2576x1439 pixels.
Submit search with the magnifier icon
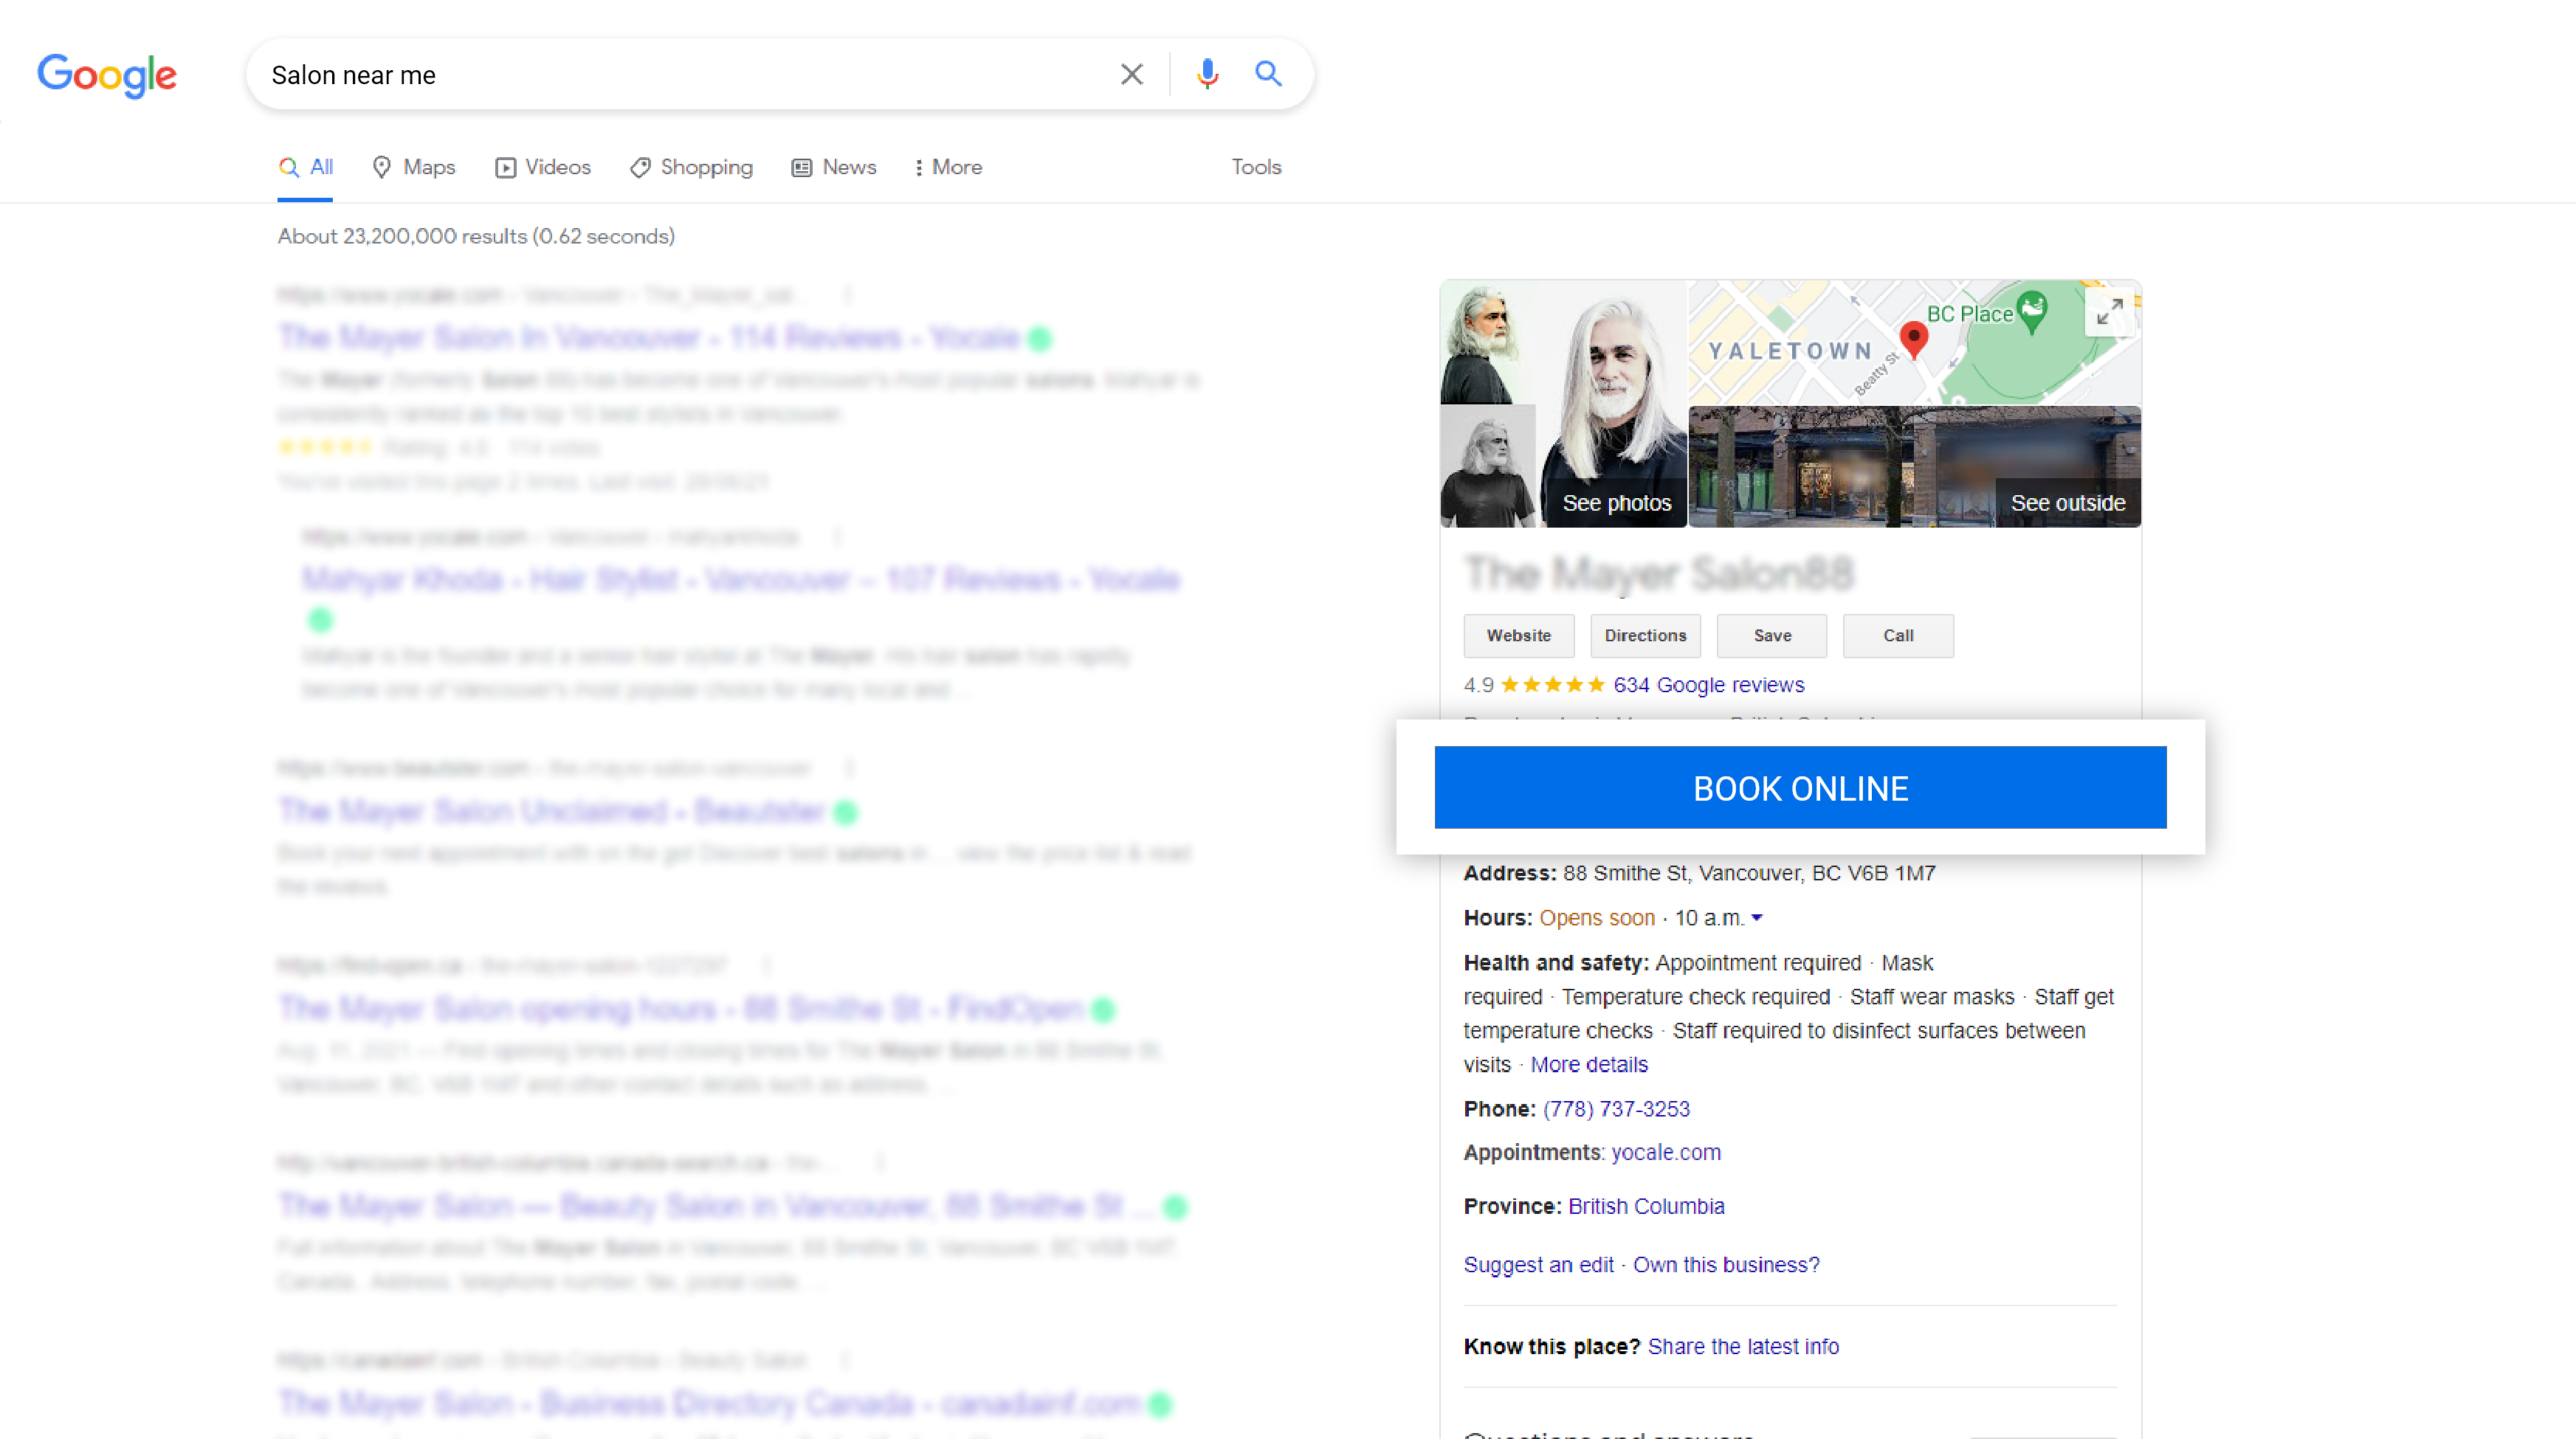pos(1268,74)
